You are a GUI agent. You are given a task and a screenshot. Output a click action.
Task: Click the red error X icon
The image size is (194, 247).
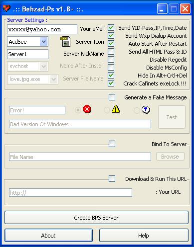click(87, 109)
